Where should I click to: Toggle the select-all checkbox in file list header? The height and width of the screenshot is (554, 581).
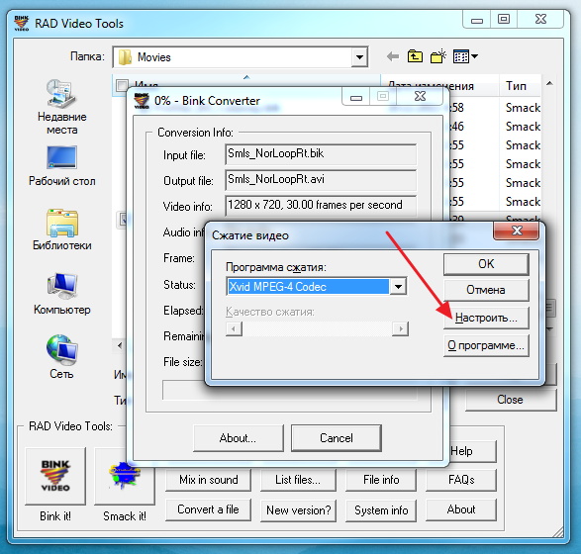pyautogui.click(x=122, y=85)
